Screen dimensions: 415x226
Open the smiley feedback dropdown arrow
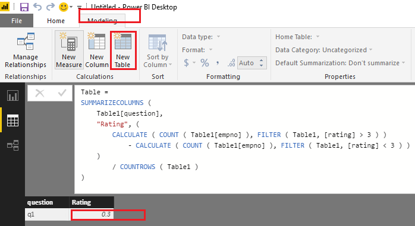click(x=71, y=7)
